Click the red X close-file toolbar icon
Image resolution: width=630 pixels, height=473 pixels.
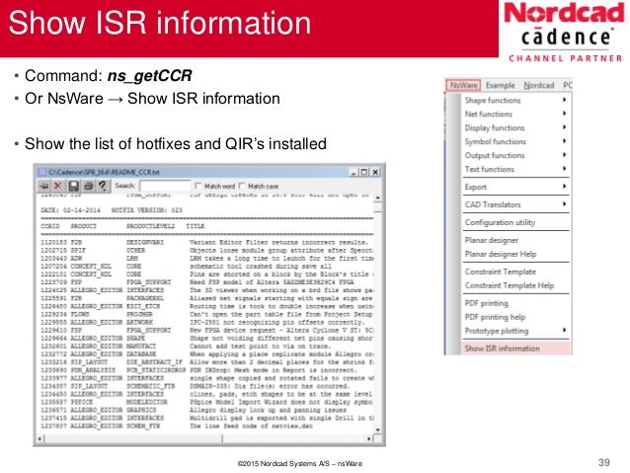pos(58,186)
